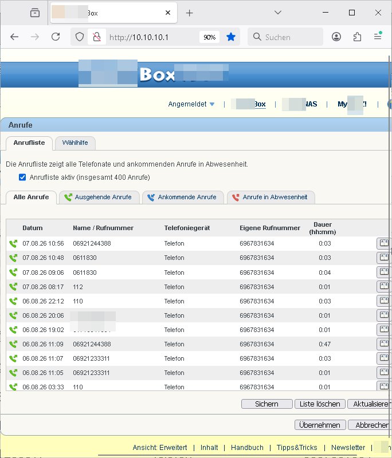Open the Firefox account icon
The image size is (392, 458).
(x=336, y=37)
